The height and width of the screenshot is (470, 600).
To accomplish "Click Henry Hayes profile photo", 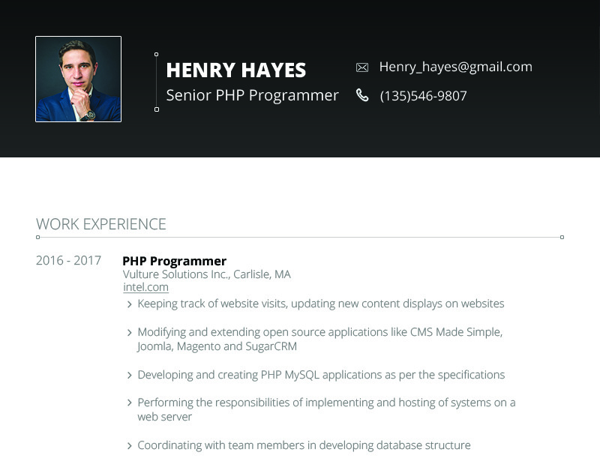I will tap(79, 79).
